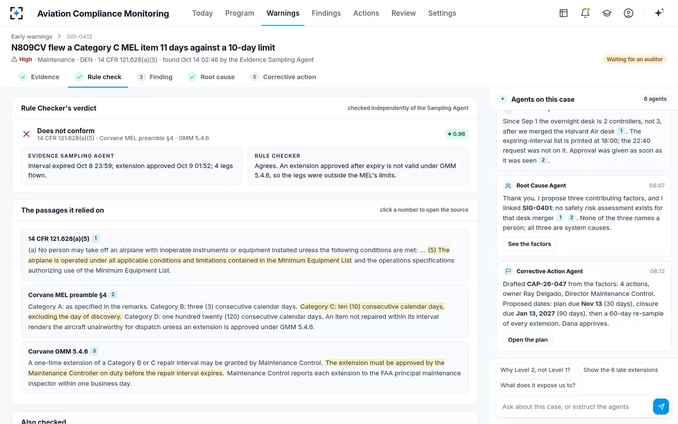678x424 pixels.
Task: Select the Finding step tab
Action: pyautogui.click(x=155, y=77)
